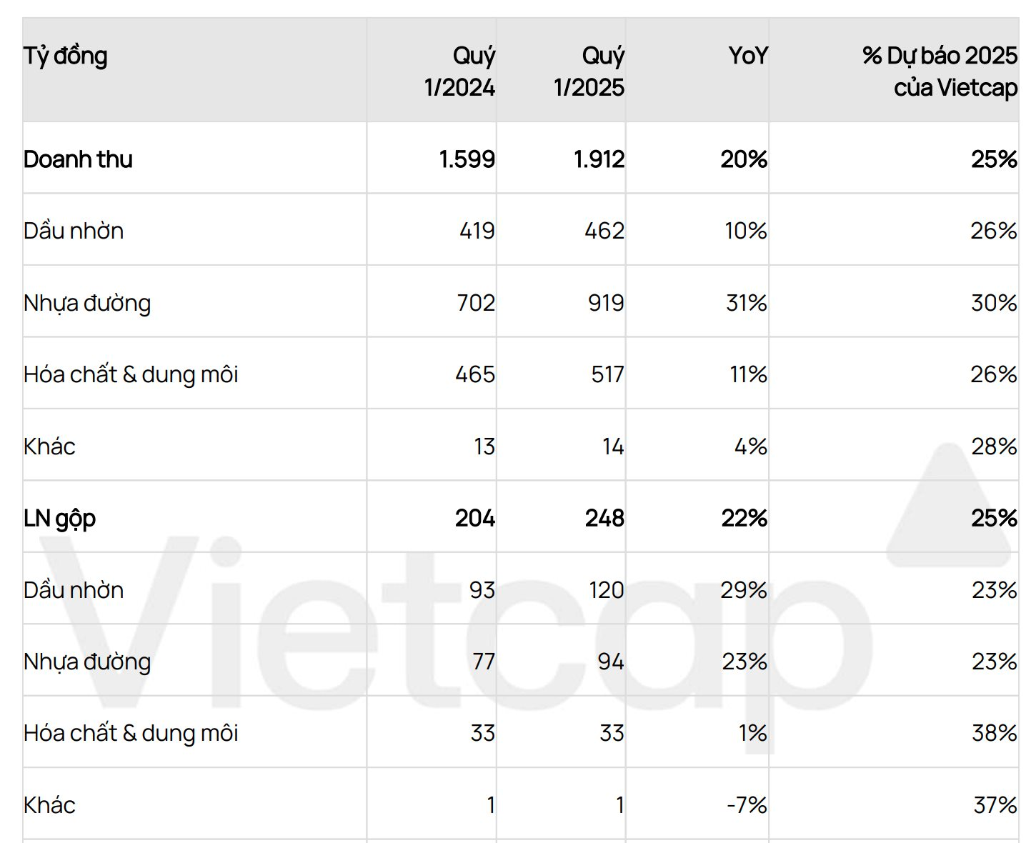The image size is (1026, 843).
Task: Click '% Dự báo 2025 của Vietcap' header
Action: coord(940,71)
